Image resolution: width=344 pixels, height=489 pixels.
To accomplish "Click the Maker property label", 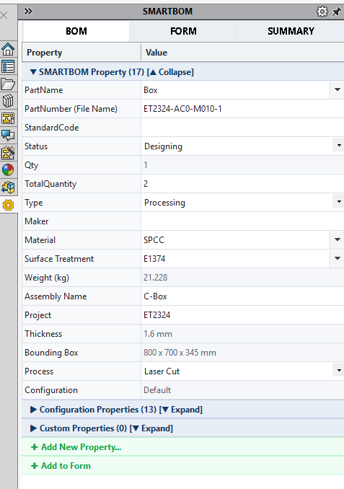I will pos(37,221).
